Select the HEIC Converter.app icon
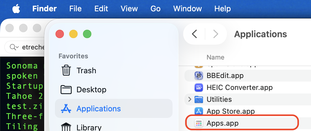Screen dimensions: 311x131 click(199, 88)
